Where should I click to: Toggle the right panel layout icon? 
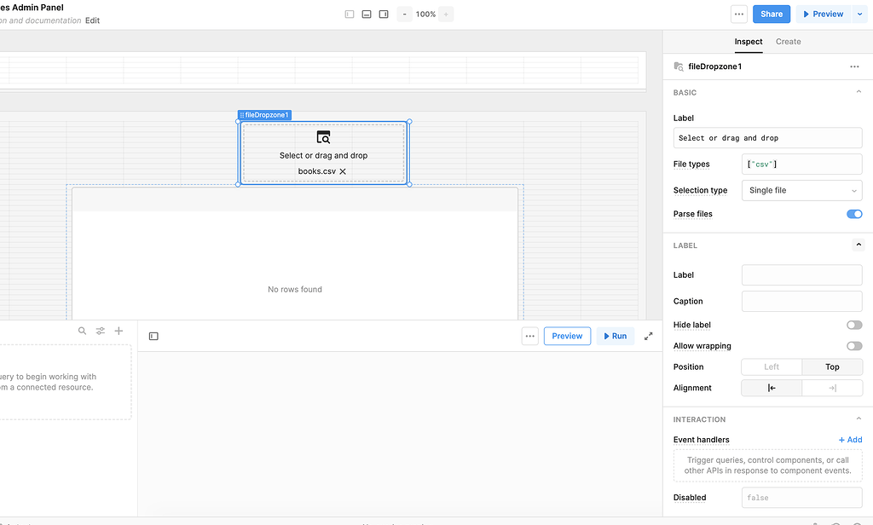pyautogui.click(x=384, y=14)
